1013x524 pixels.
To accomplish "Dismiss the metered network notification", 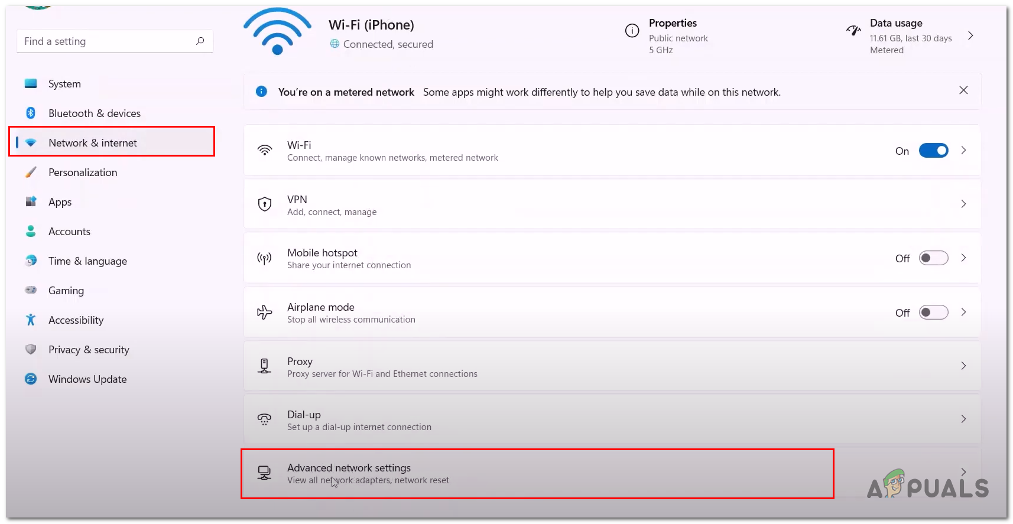I will [963, 90].
